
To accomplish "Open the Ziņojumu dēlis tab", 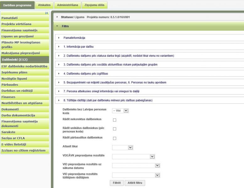I will tap(95, 5).
